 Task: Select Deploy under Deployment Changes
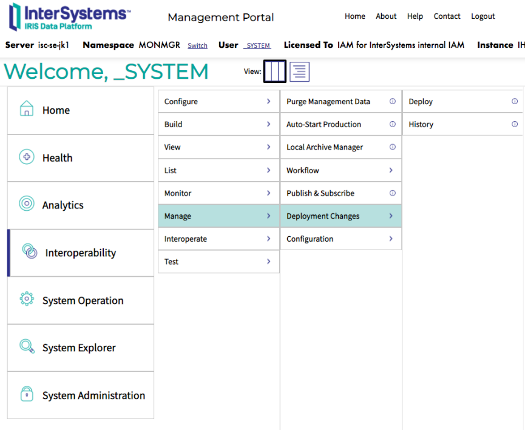click(421, 102)
